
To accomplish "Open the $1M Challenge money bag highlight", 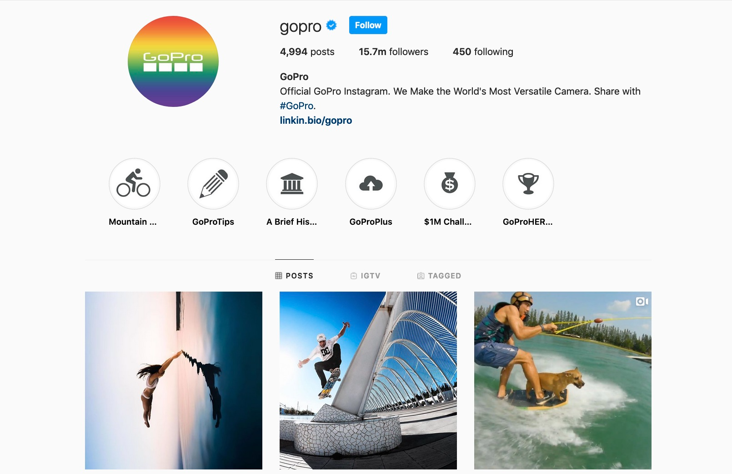I will click(x=450, y=184).
